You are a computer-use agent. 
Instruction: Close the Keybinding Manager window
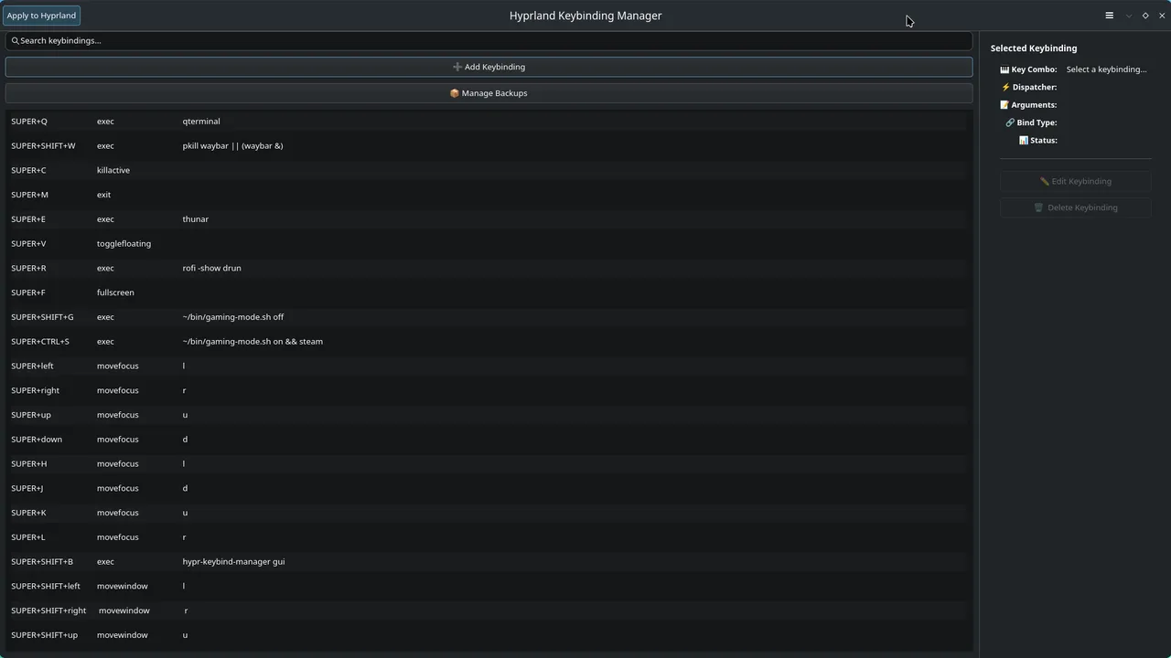click(x=1162, y=16)
